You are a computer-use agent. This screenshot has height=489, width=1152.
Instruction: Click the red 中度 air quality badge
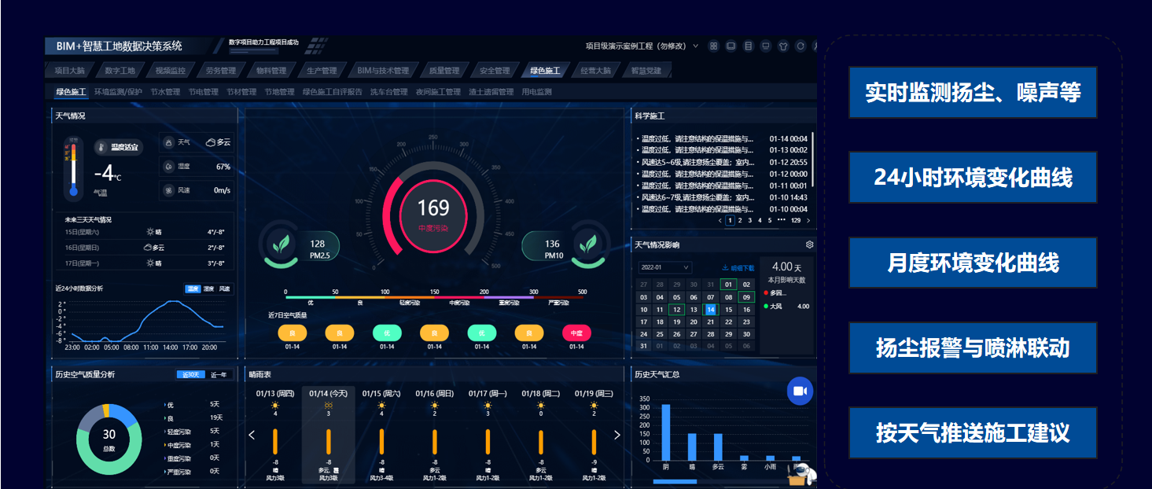(x=576, y=333)
